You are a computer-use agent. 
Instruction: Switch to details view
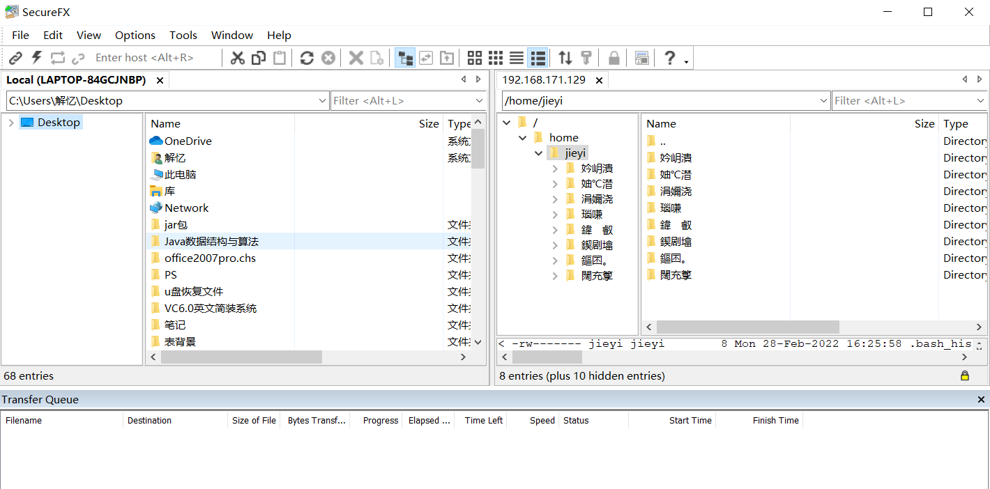point(538,58)
